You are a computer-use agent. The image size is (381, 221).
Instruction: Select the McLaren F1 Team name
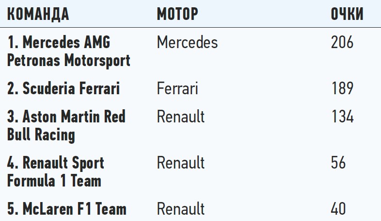pyautogui.click(x=67, y=209)
